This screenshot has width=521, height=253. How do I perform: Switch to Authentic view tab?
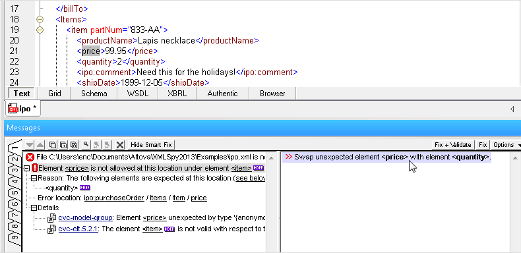(x=223, y=94)
